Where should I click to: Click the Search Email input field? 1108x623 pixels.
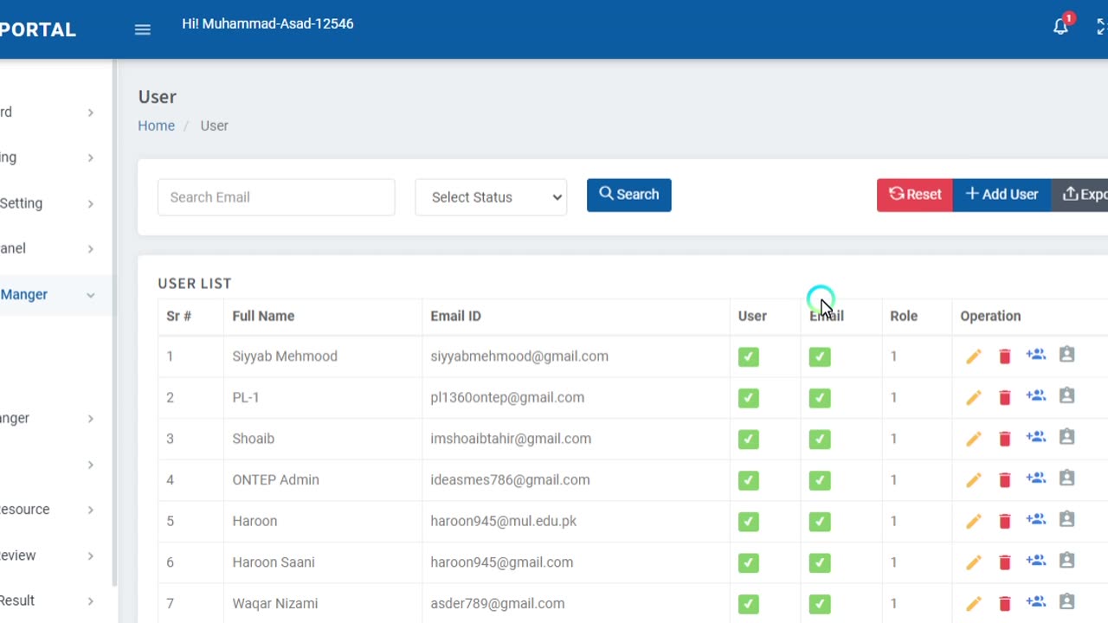(276, 197)
